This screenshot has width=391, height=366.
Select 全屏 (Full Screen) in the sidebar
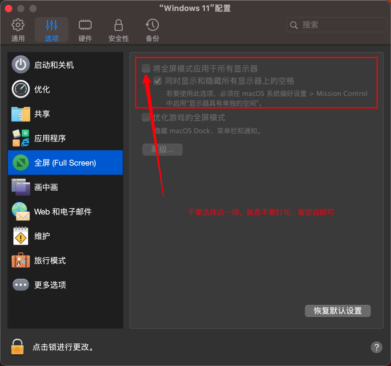click(65, 163)
